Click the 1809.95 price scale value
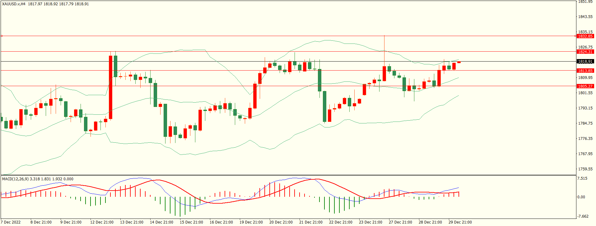The height and width of the screenshot is (226, 596). coord(585,78)
